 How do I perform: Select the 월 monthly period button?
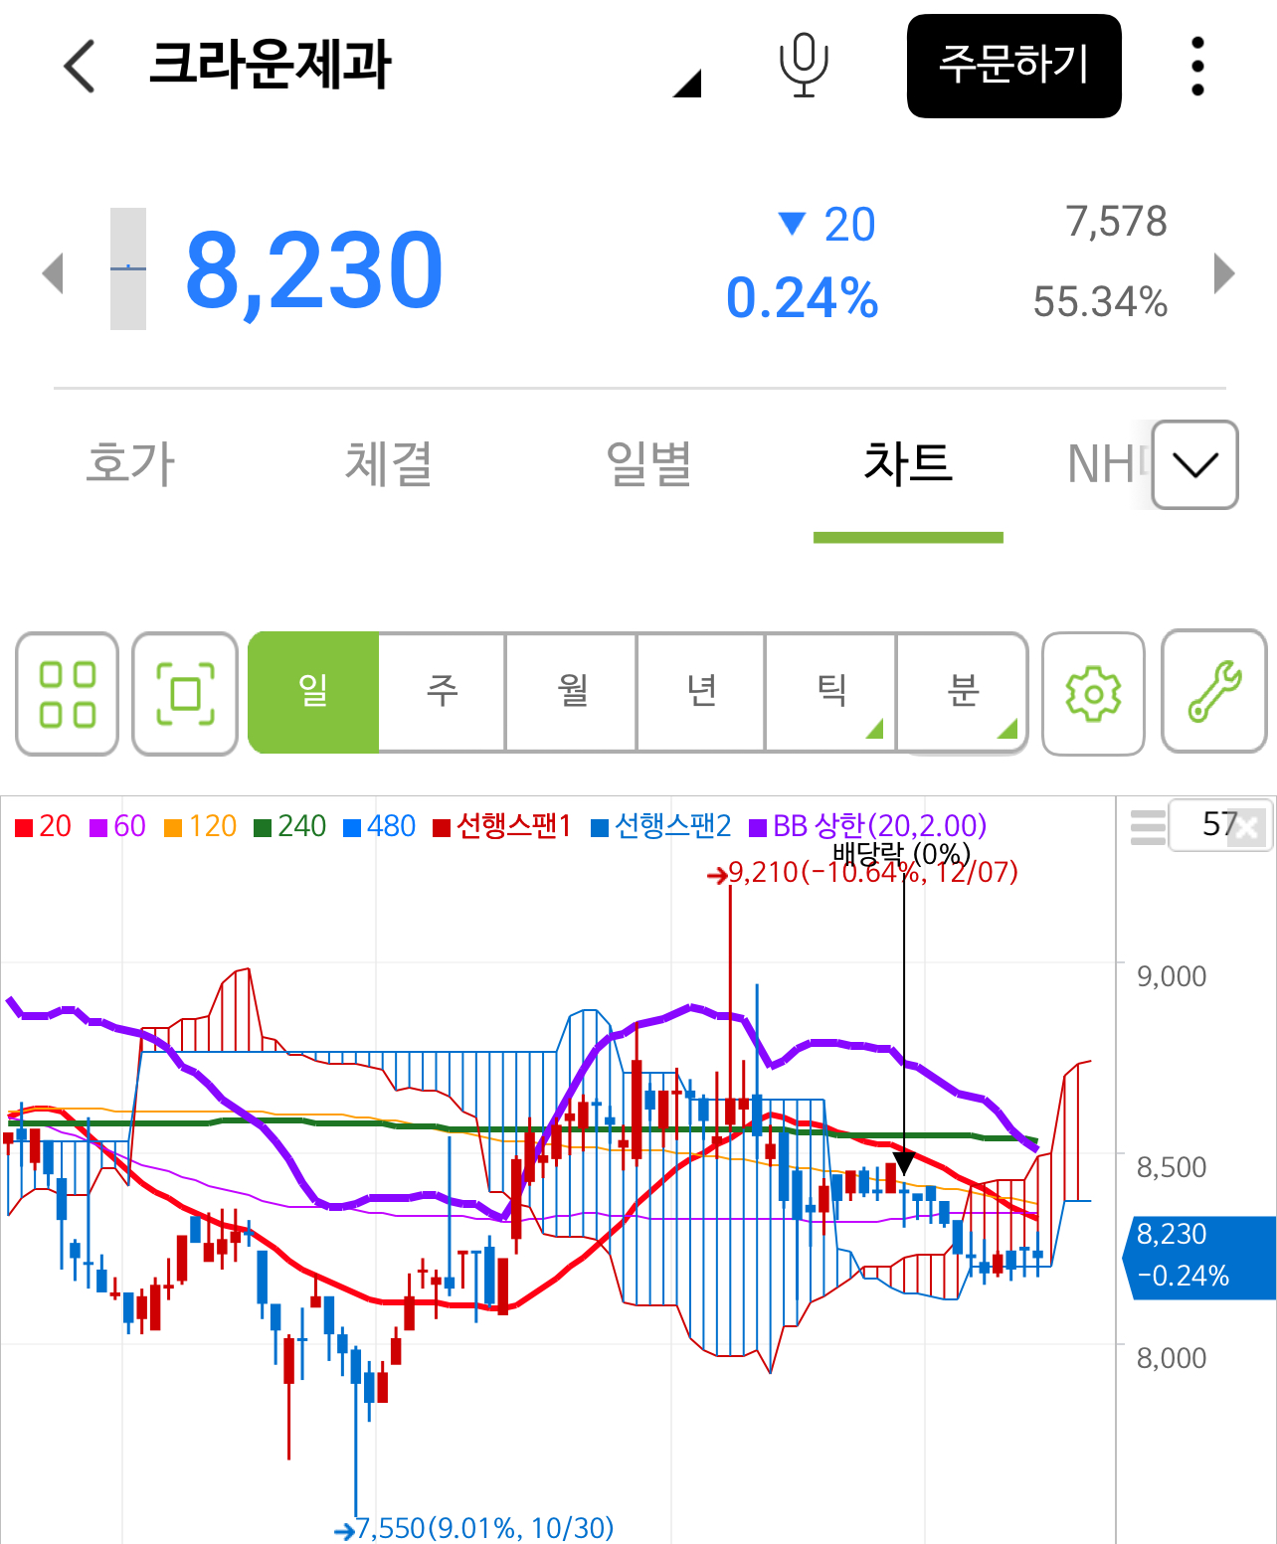(x=572, y=692)
